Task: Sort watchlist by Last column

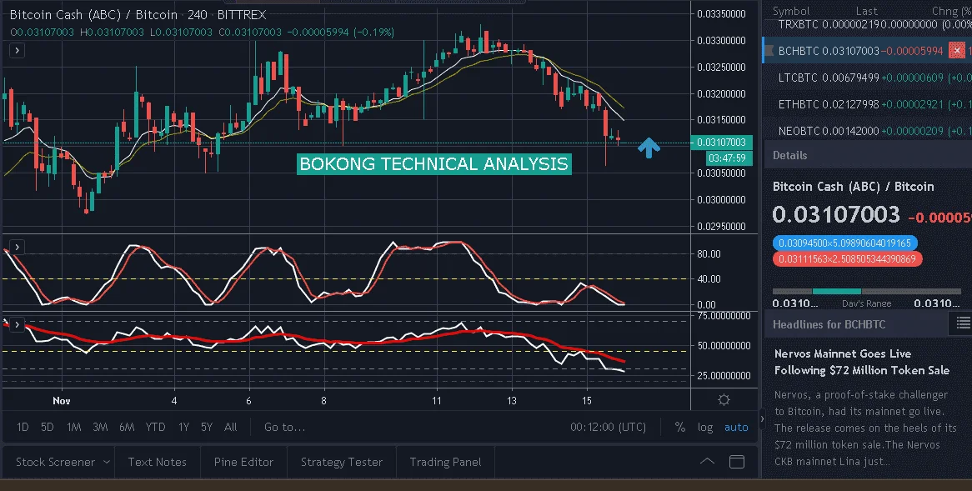Action: 867,11
